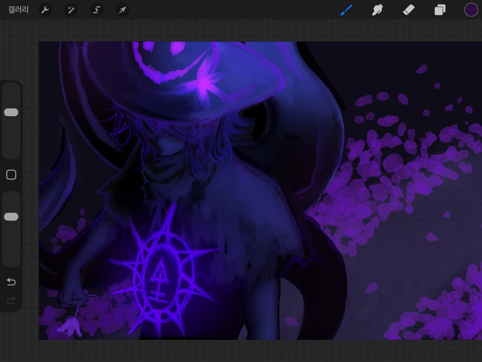Screen dimensions: 482x362
Task: Open the Adjustments magic wand menu
Action: (71, 10)
